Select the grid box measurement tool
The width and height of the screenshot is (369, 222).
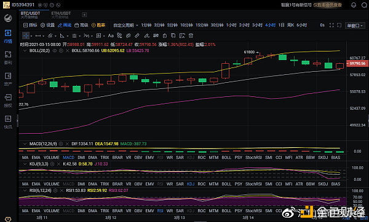(x=98, y=36)
